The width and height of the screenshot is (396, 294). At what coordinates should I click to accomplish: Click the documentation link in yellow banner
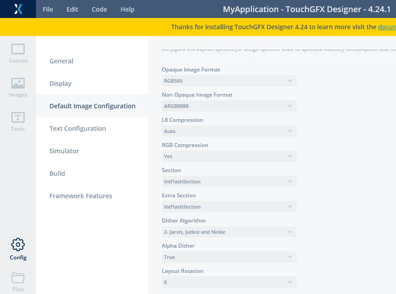pyautogui.click(x=387, y=27)
